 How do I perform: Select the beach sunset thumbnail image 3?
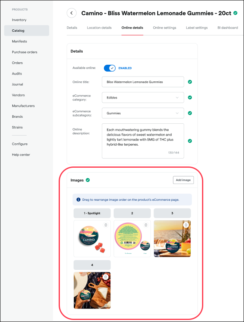172,239
